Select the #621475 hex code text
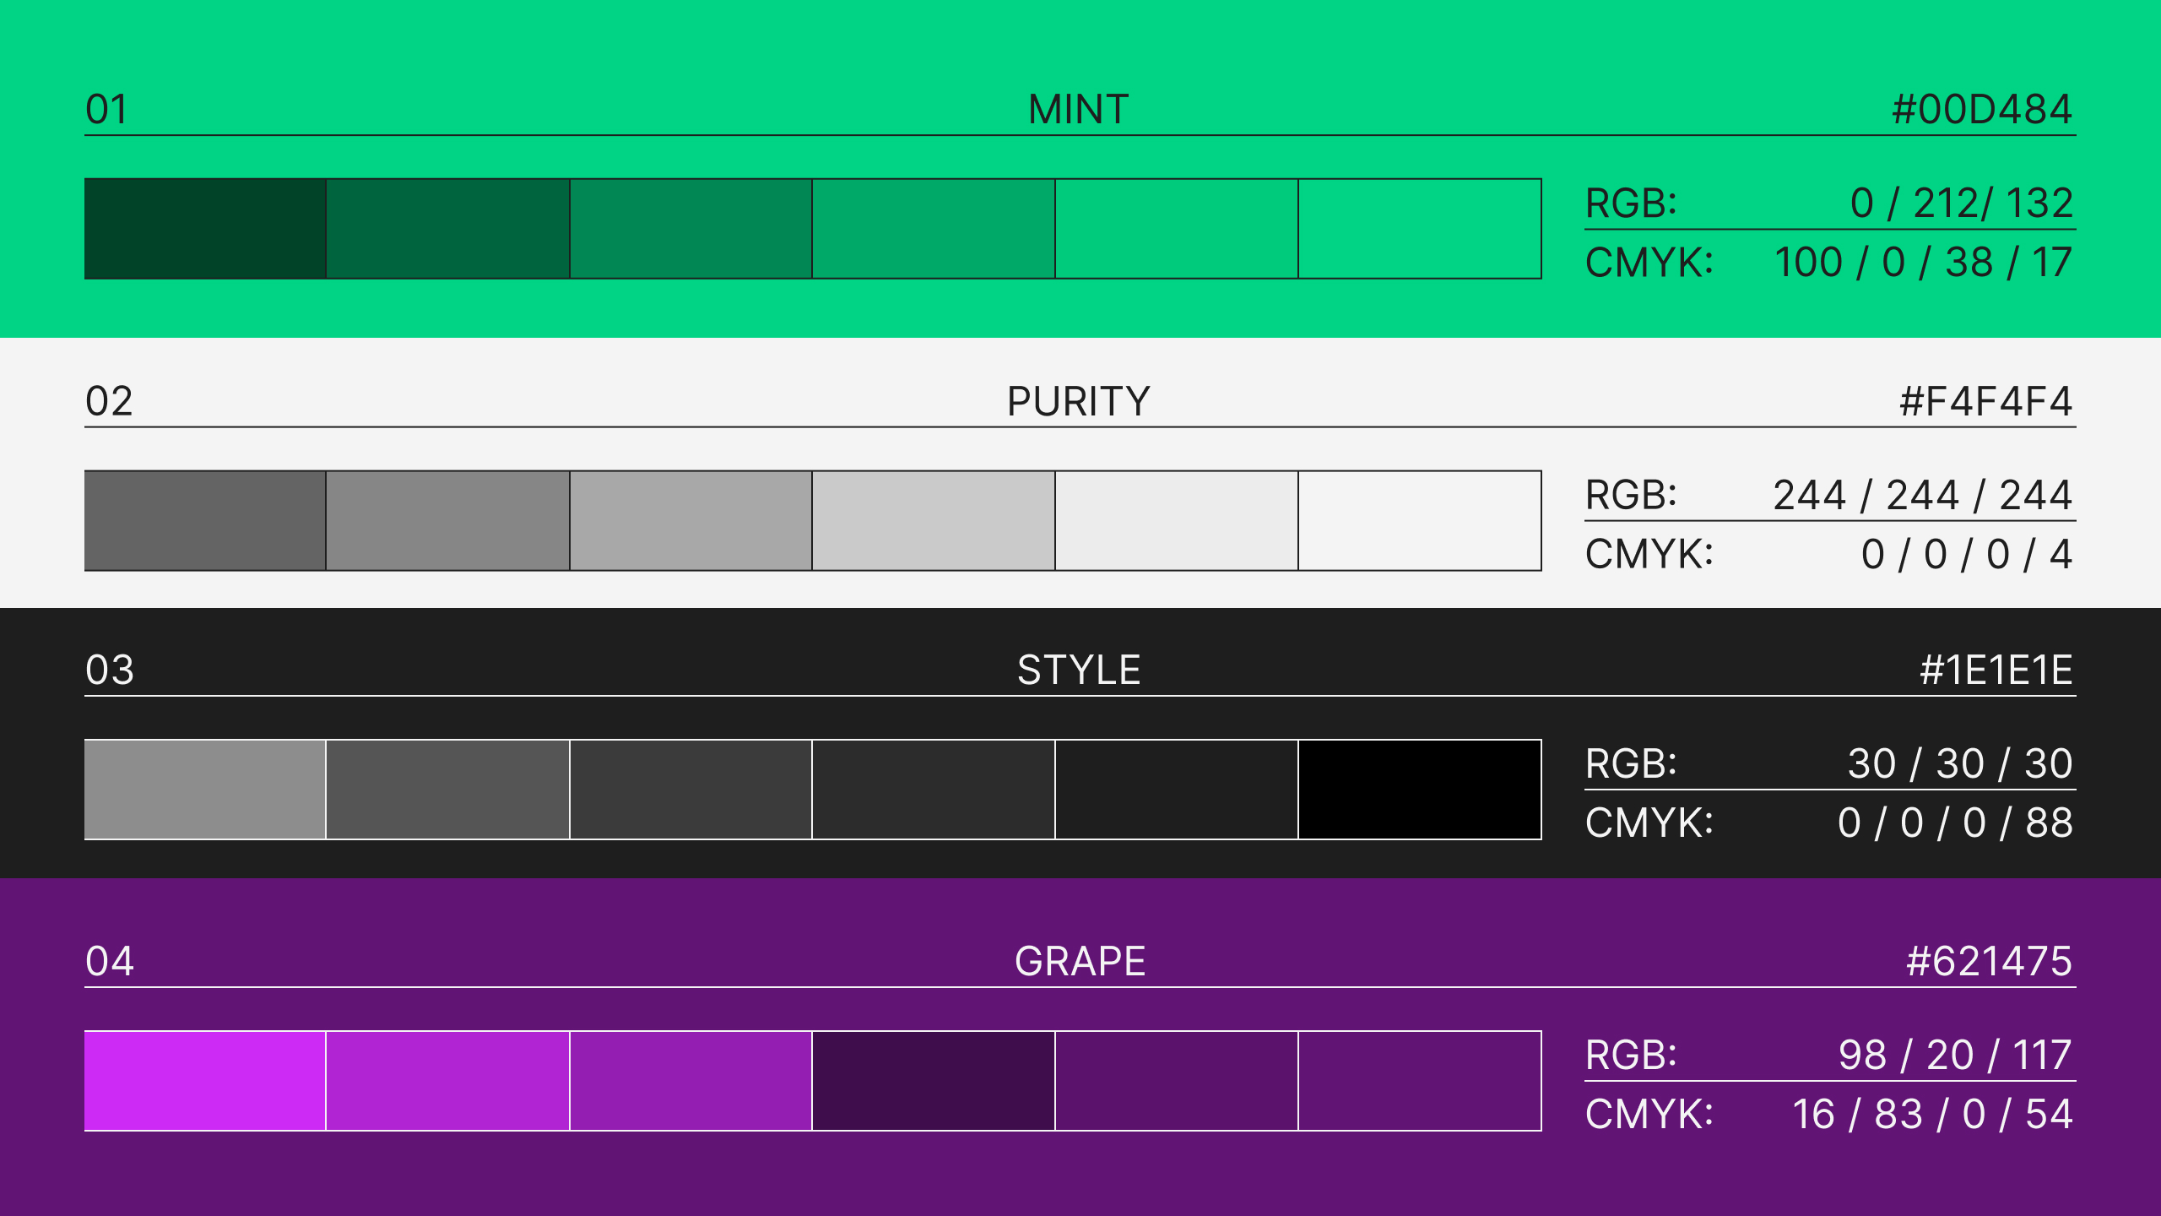Viewport: 2161px width, 1216px height. point(1989,962)
